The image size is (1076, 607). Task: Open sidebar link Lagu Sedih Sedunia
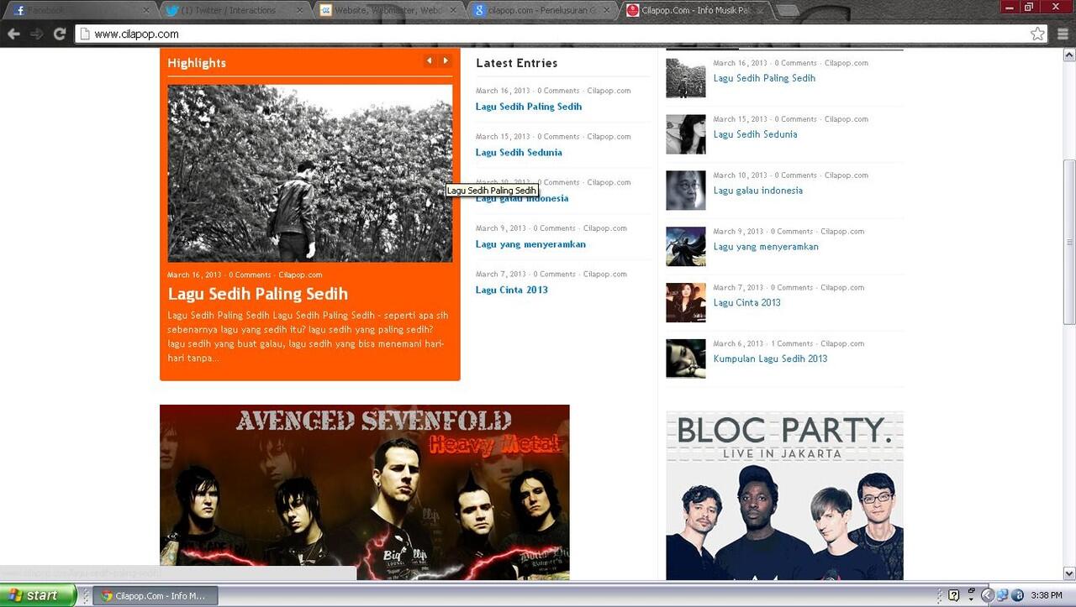(x=755, y=134)
